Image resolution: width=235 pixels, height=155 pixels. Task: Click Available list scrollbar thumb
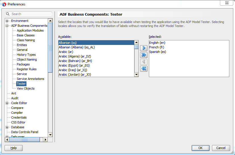point(136,47)
